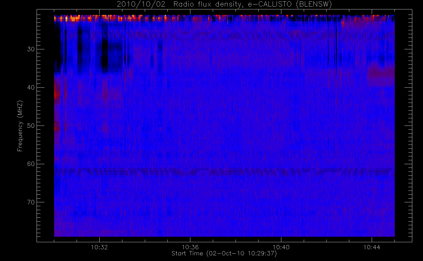This screenshot has height=261, width=423.
Task: Click the 30 MHz frequency tick label
Action: [x=31, y=49]
